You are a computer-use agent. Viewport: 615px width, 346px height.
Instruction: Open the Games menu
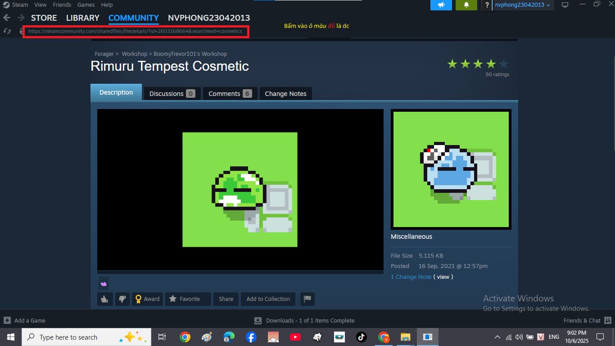point(86,5)
